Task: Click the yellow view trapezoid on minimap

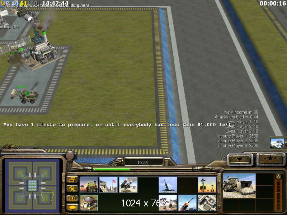Action: click(x=47, y=197)
